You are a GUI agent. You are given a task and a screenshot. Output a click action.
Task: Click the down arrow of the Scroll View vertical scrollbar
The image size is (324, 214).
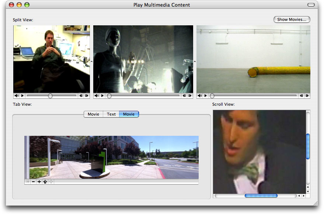click(x=308, y=191)
